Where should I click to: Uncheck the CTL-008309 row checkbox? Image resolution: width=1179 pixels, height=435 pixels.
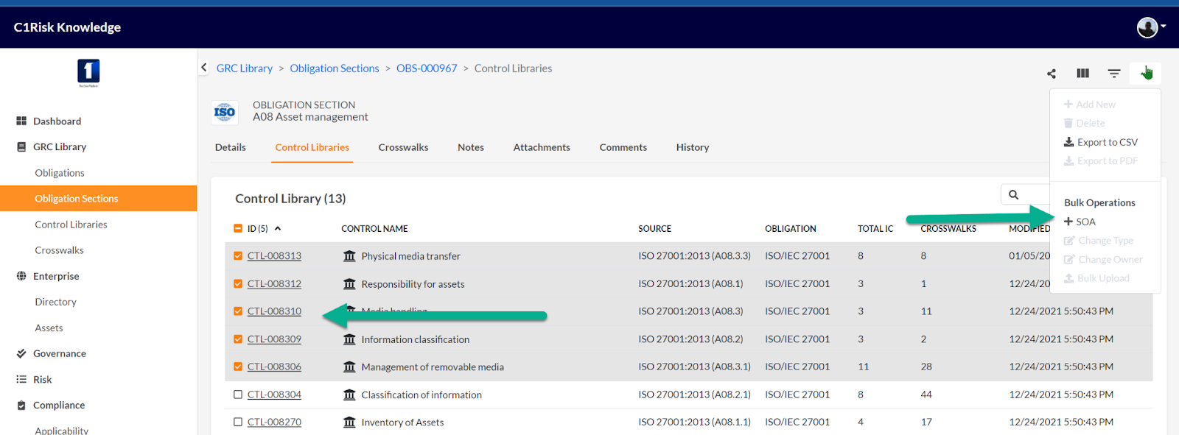pyautogui.click(x=238, y=339)
